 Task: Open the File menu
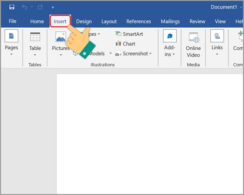click(13, 21)
